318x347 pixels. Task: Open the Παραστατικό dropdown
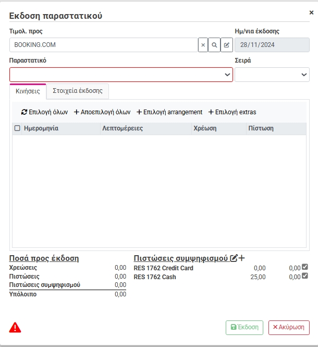[x=121, y=75]
